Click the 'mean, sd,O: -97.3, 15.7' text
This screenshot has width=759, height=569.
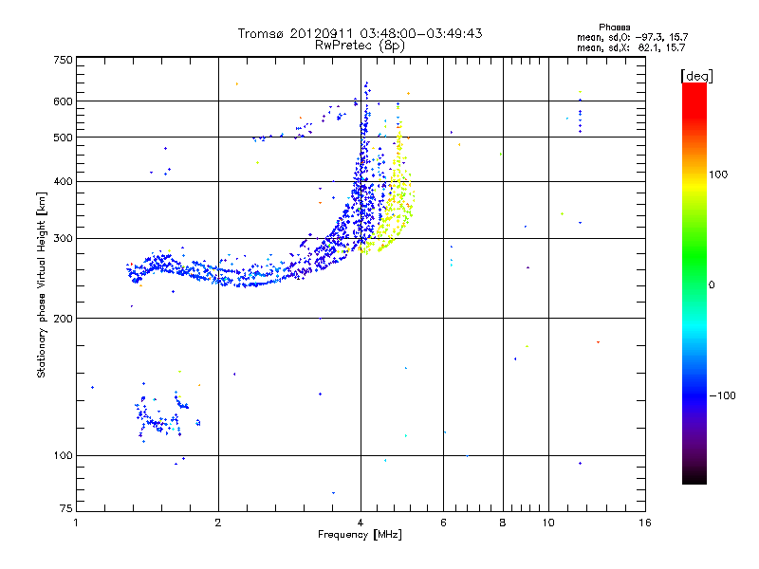pos(632,37)
